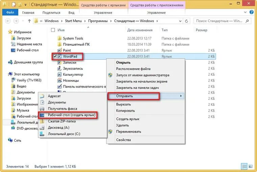The image size is (257, 172).
Task: Switch to large icons view in status bar
Action: coord(251,167)
